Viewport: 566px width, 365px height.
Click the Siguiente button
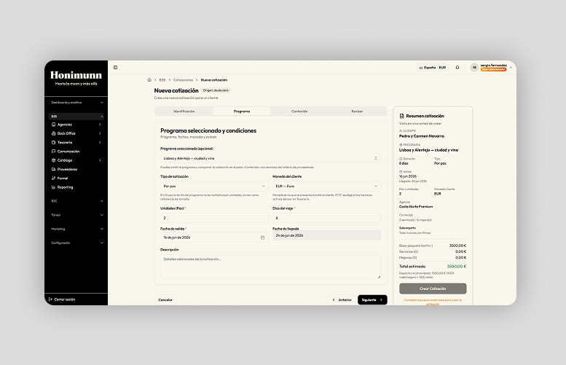click(372, 300)
